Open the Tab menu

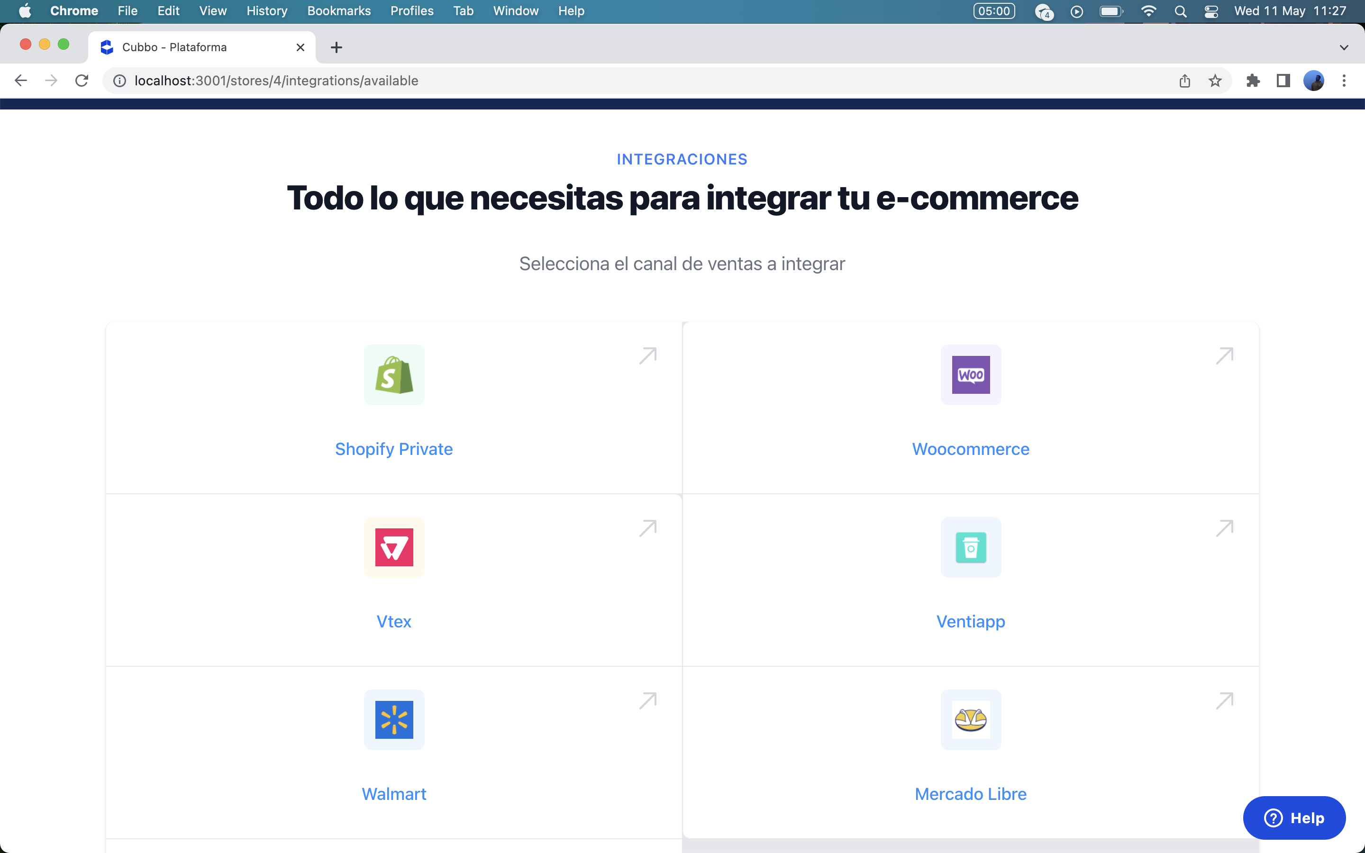463,11
